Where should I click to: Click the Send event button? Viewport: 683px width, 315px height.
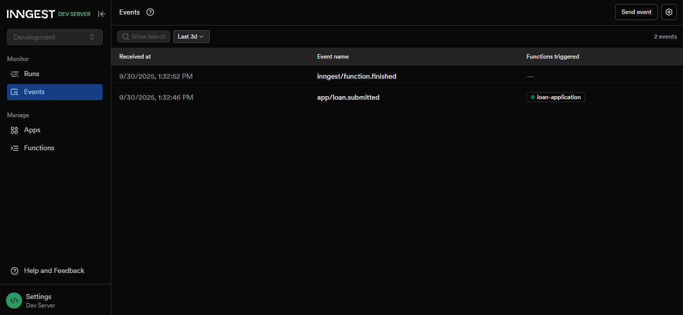pyautogui.click(x=636, y=12)
